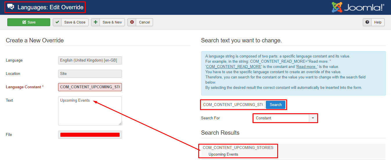Screen dimensions: 391x160
Task: Click the Save & New label
Action: click(x=112, y=22)
